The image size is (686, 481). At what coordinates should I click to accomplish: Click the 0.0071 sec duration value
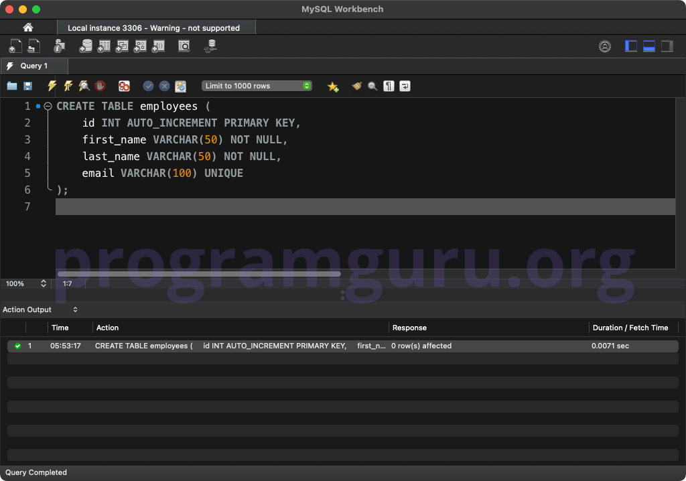click(610, 346)
